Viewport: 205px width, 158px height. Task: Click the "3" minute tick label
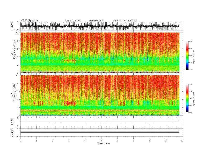[x=69, y=141]
